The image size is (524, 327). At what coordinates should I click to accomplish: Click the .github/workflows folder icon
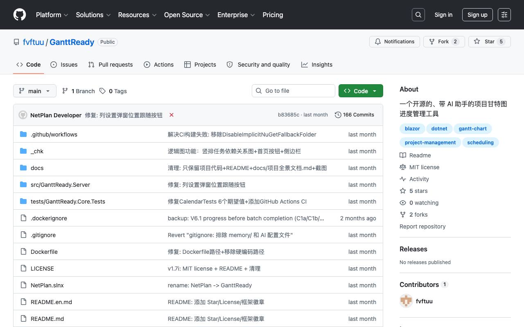pos(23,134)
